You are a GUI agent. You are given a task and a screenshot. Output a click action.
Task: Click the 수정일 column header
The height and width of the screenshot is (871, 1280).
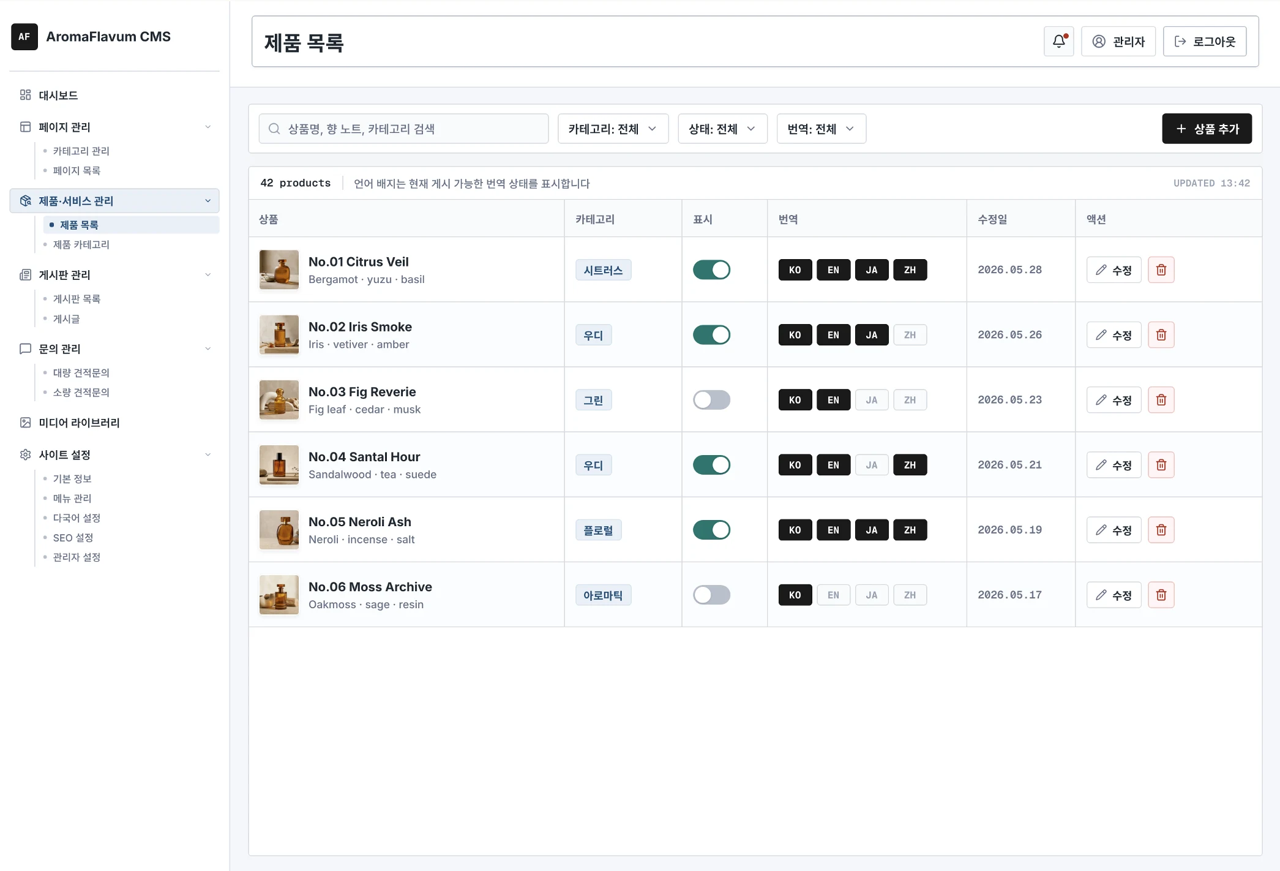(992, 219)
